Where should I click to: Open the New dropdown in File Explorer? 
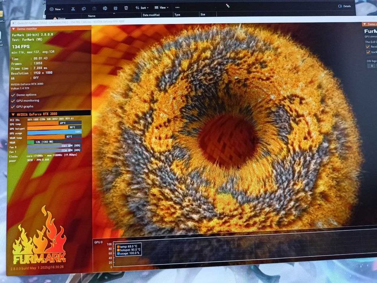click(x=57, y=9)
